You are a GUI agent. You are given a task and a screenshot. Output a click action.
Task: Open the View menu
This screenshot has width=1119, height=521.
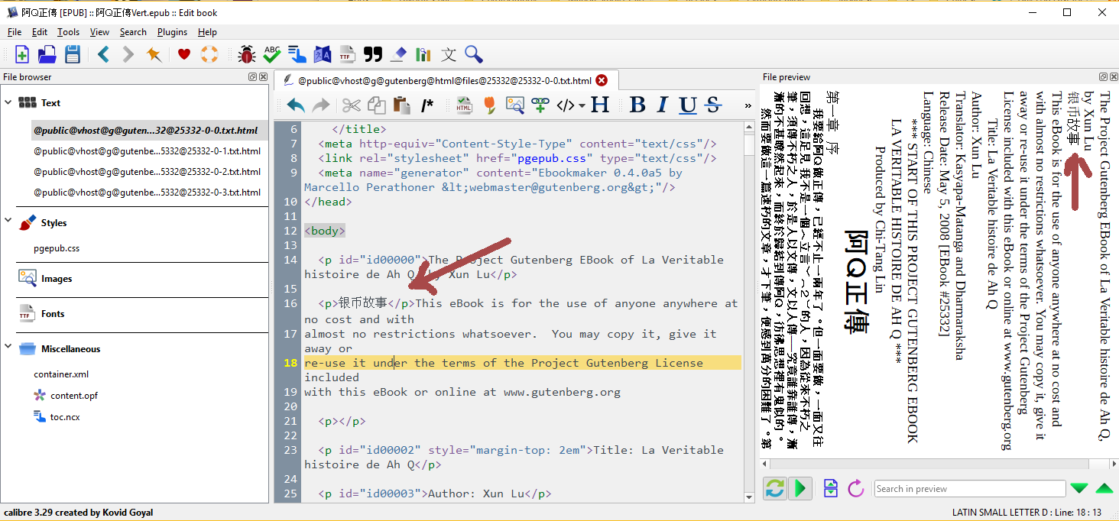pyautogui.click(x=99, y=32)
